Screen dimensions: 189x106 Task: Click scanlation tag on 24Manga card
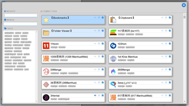(x=73, y=73)
